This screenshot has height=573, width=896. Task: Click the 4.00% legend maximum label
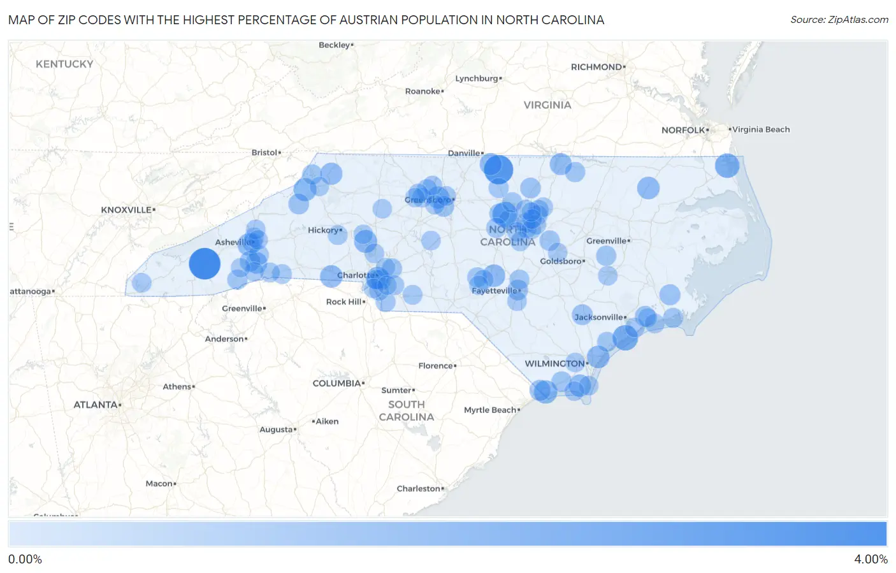[x=871, y=559]
